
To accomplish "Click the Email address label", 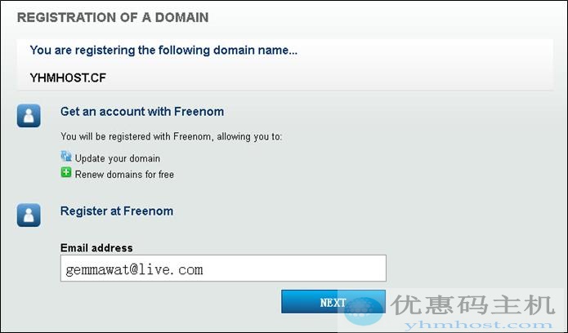I will pos(96,248).
